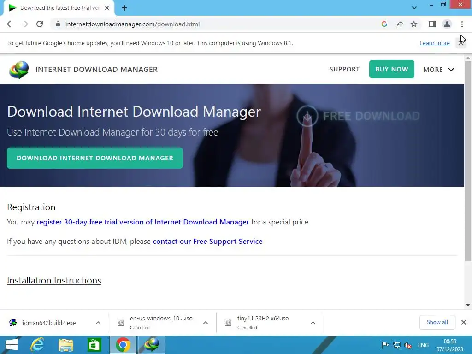Click the en-us_windows_10 iso download item
This screenshot has width=472, height=354.
[161, 322]
